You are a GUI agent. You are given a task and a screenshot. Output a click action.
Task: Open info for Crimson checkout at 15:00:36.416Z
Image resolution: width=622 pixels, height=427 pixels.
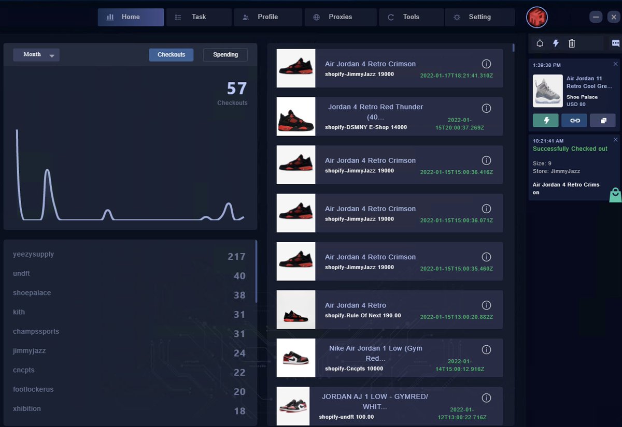coord(486,160)
